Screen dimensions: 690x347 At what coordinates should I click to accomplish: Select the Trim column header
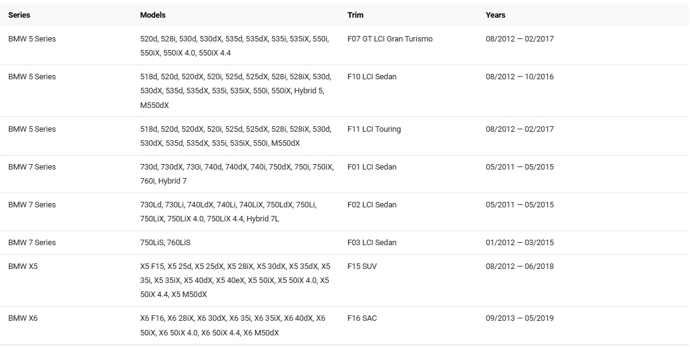(x=355, y=15)
